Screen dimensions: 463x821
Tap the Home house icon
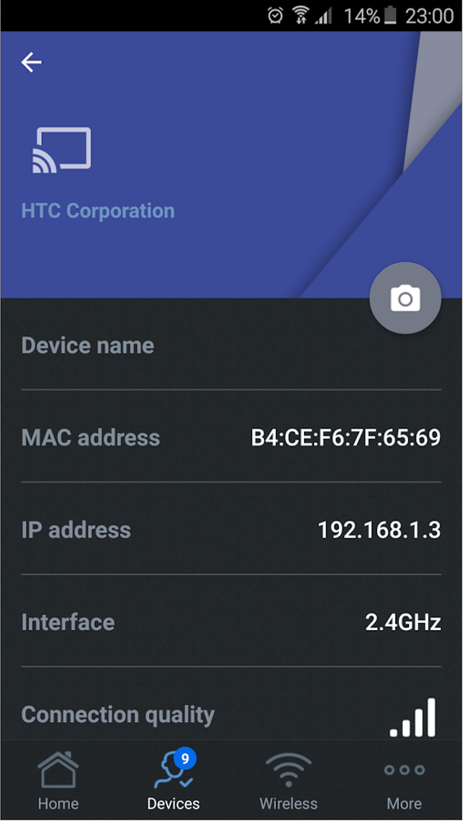pos(58,769)
